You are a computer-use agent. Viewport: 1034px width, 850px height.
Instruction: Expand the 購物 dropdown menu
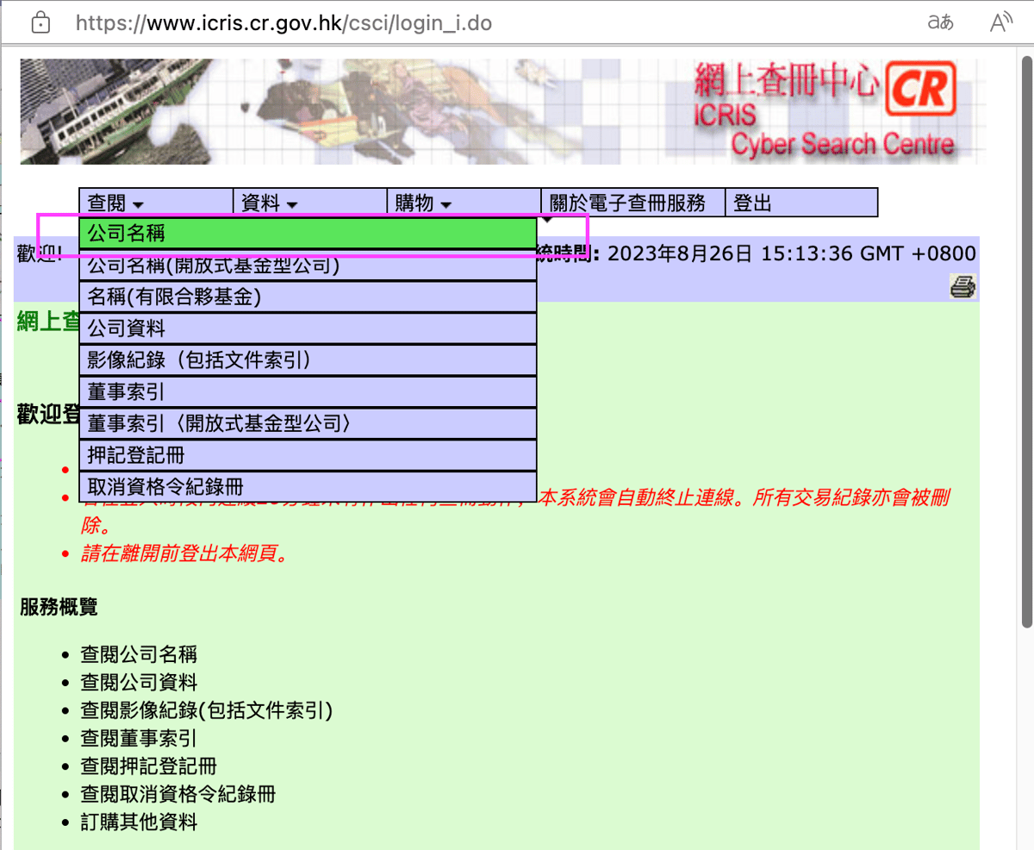pyautogui.click(x=423, y=203)
